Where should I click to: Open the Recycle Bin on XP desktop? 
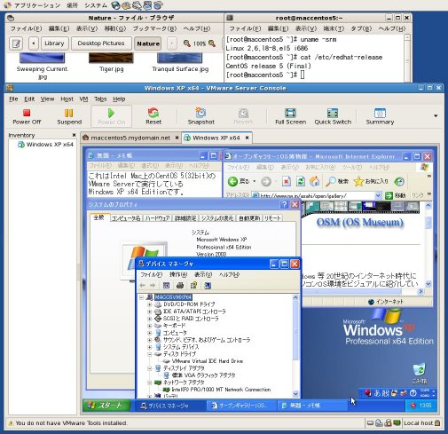420,369
